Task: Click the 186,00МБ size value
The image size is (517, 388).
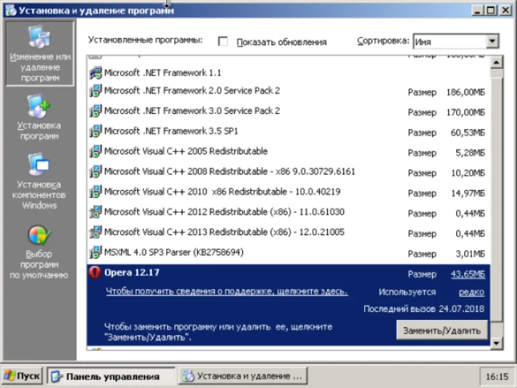Action: click(x=466, y=92)
